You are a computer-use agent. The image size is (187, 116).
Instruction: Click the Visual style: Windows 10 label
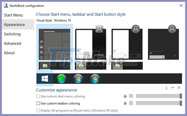53,20
